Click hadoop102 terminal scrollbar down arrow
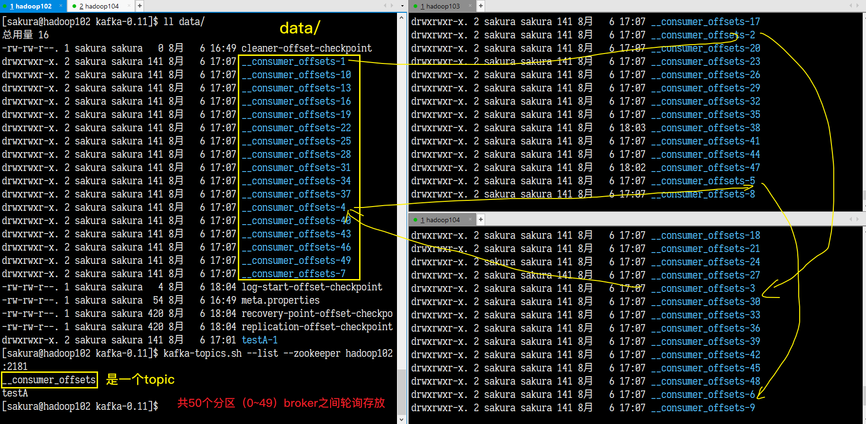866x424 pixels. click(402, 419)
